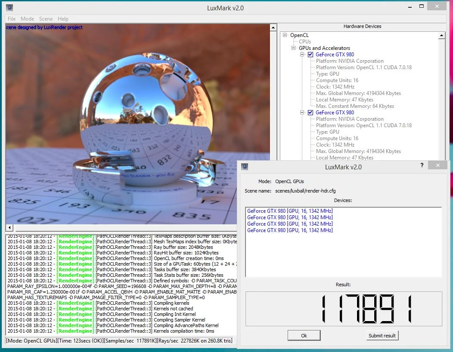Open the Help menu
The image size is (453, 352).
(x=63, y=19)
